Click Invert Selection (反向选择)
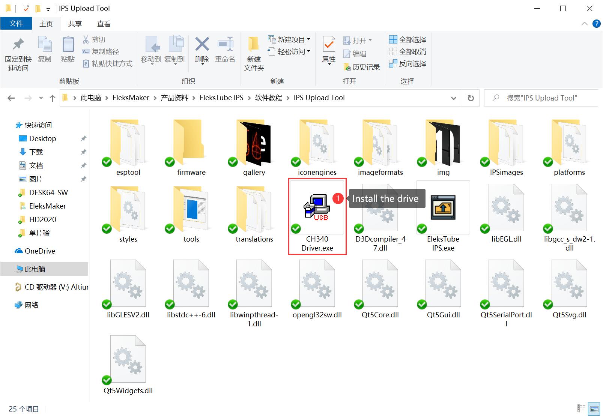 (x=408, y=64)
